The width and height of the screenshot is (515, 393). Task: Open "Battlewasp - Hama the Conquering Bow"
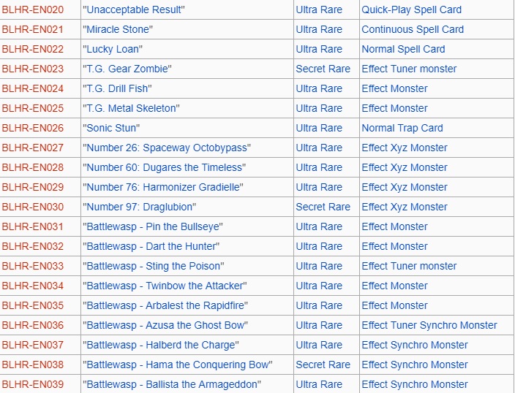point(179,365)
